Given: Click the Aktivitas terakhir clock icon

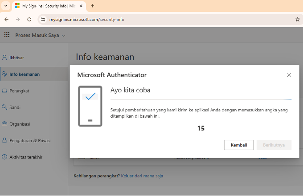Looking at the screenshot, I should pos(4,157).
